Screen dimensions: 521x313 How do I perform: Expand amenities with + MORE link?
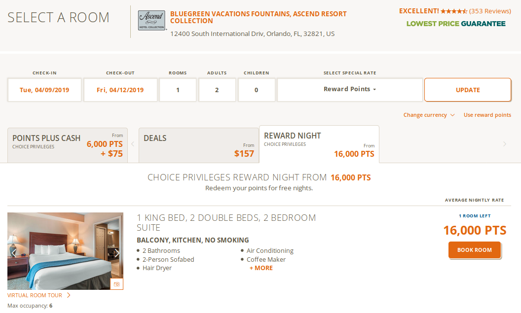(x=261, y=268)
